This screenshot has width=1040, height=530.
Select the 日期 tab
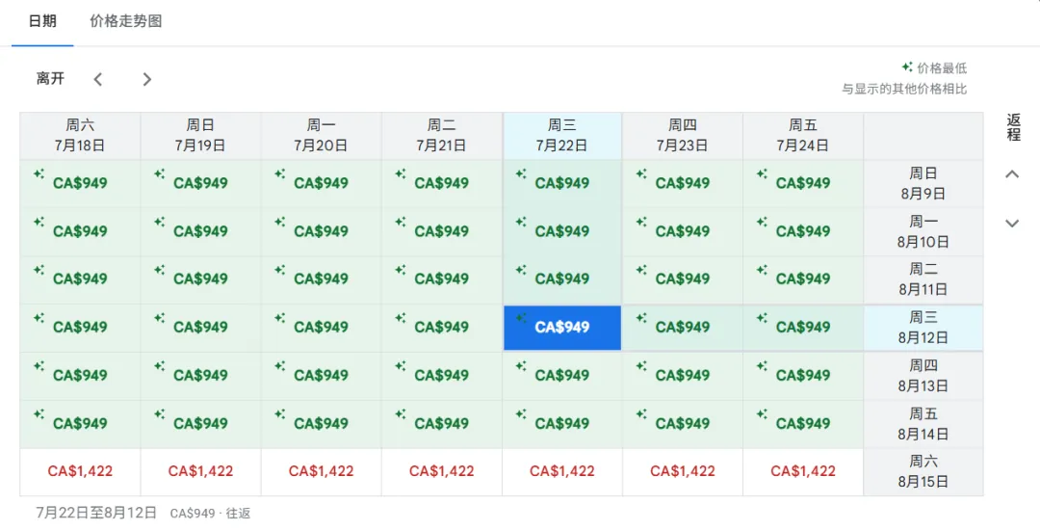(x=42, y=21)
